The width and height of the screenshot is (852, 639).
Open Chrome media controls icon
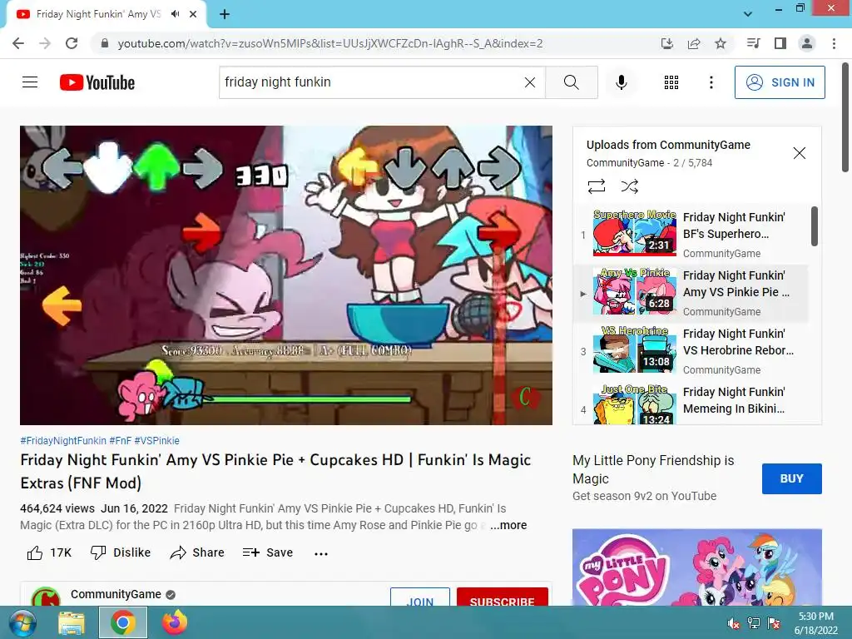coord(753,43)
